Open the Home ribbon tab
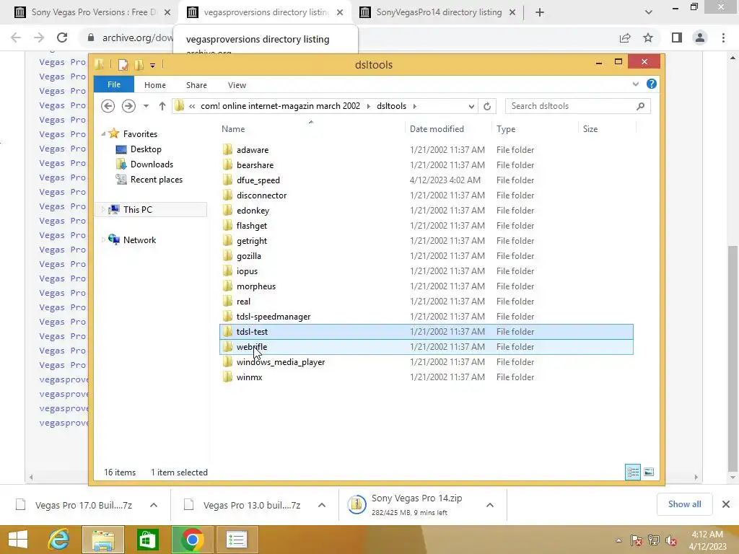Screen dimensions: 739x554 point(155,85)
